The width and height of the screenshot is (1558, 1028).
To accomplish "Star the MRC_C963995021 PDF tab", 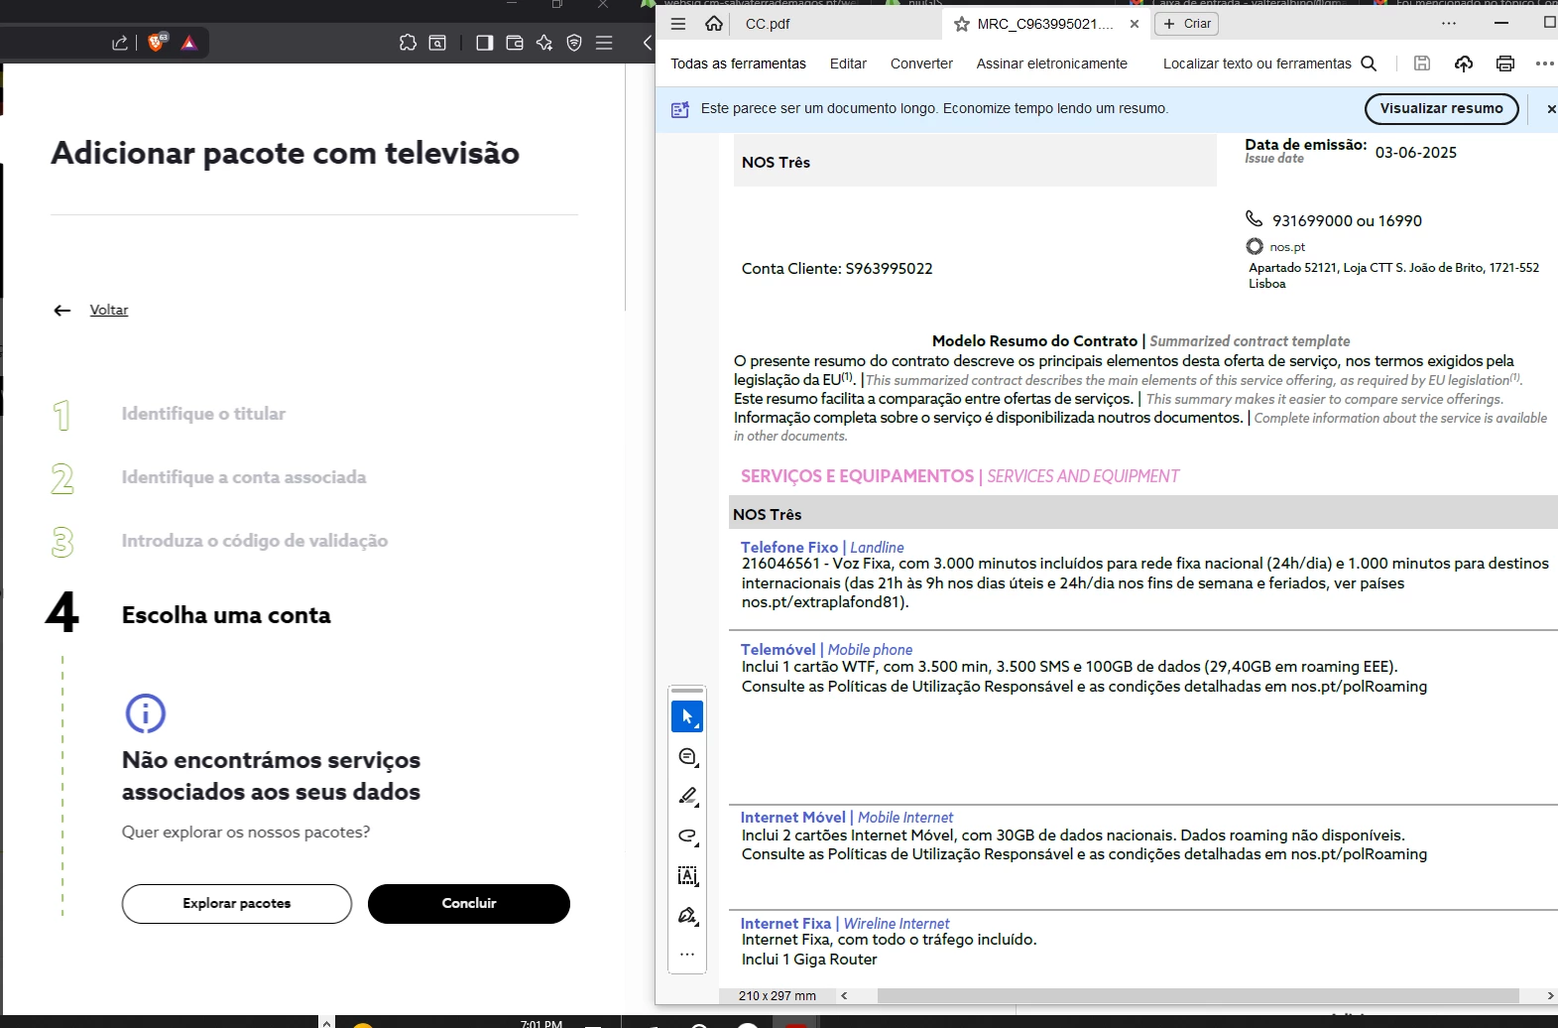I will [x=961, y=24].
